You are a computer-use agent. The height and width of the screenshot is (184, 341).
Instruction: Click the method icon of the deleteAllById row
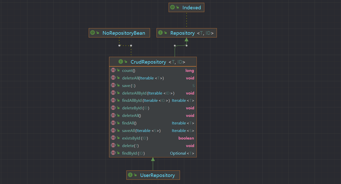click(x=113, y=93)
